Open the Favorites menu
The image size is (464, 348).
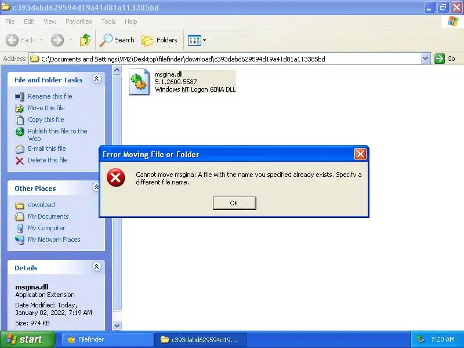pos(79,21)
